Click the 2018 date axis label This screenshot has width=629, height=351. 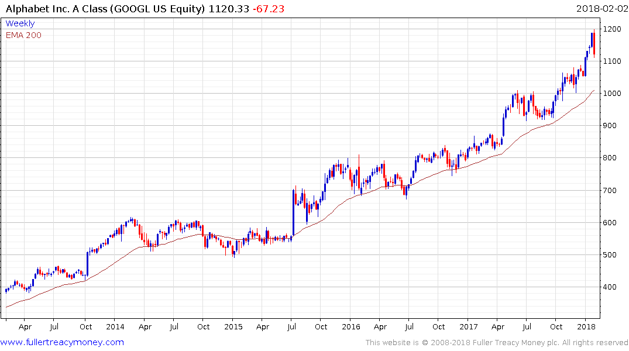(586, 326)
